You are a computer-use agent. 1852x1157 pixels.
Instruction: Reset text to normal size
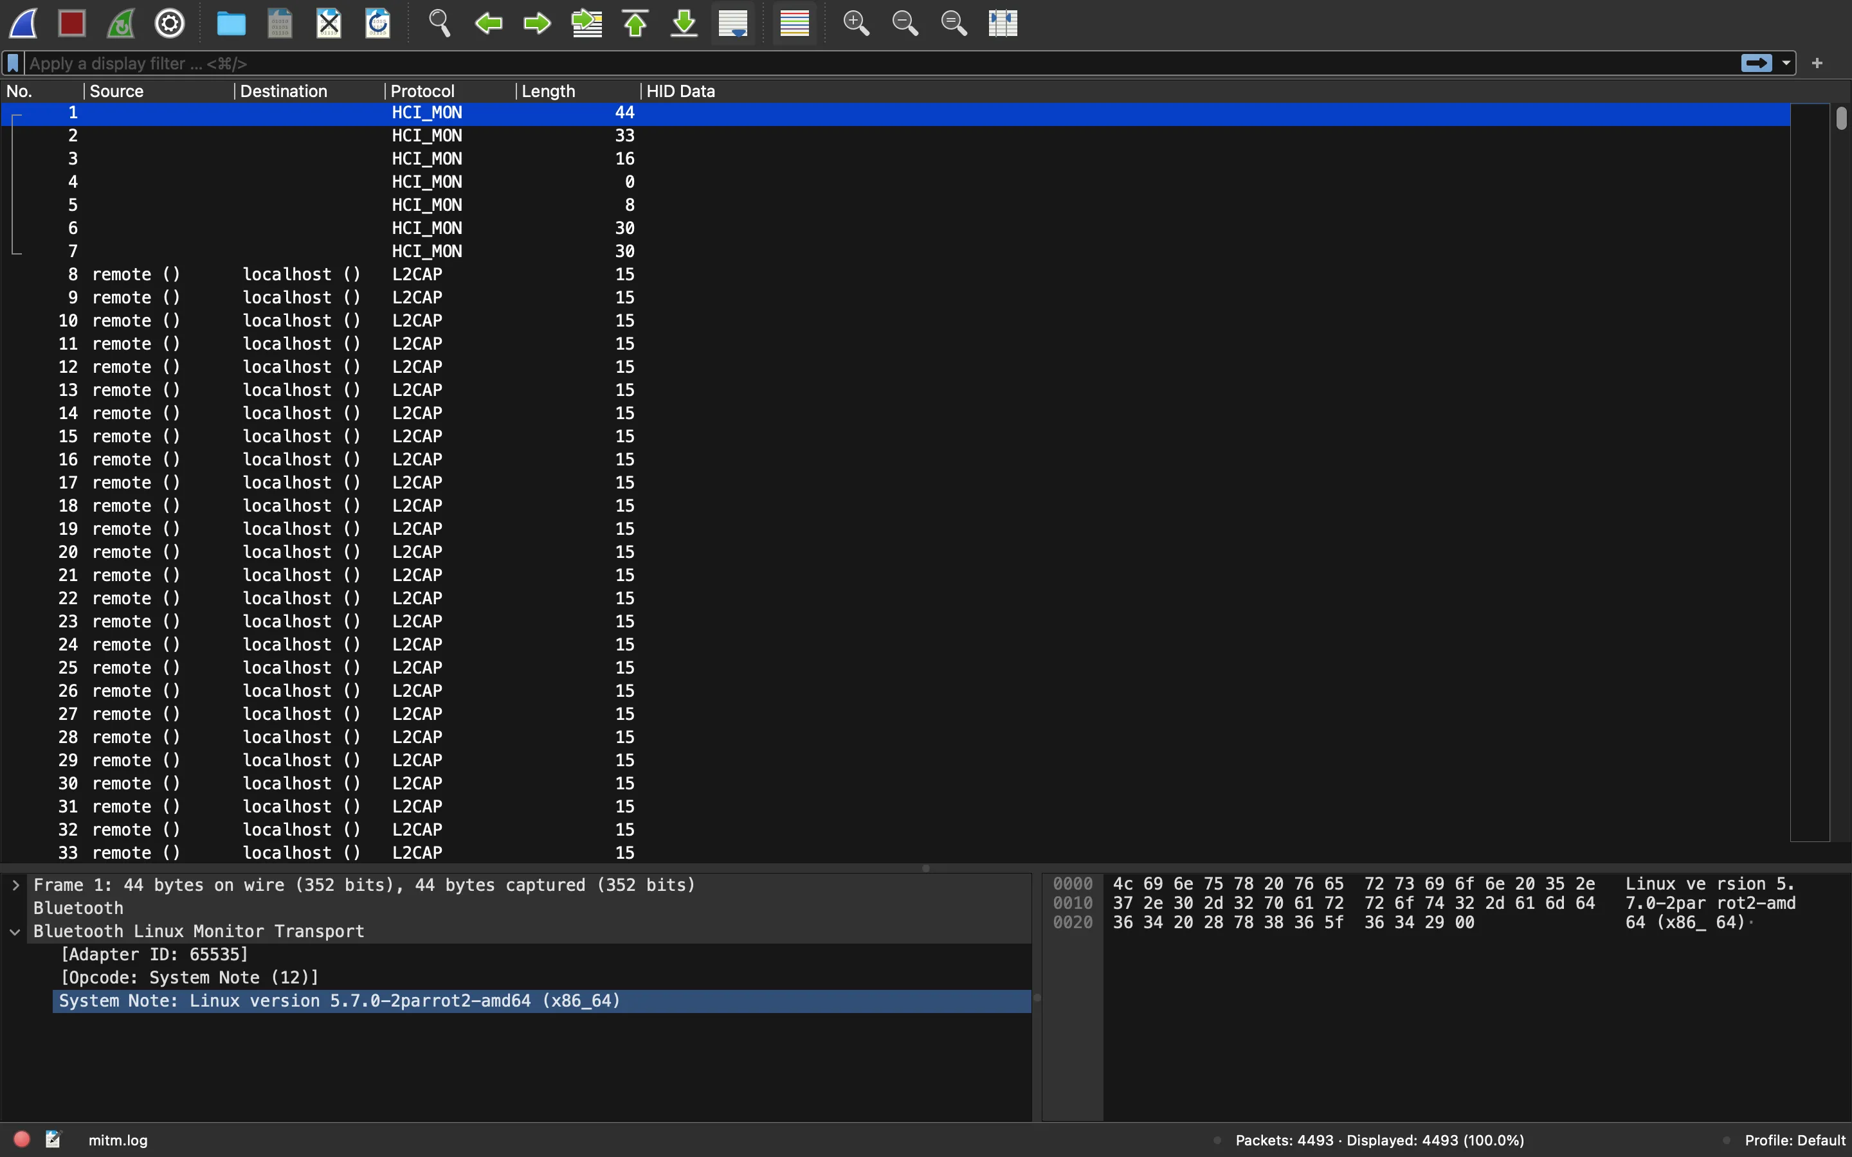point(954,23)
